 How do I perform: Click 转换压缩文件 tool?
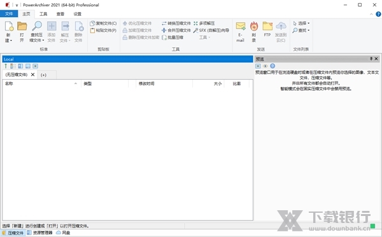[x=176, y=24]
